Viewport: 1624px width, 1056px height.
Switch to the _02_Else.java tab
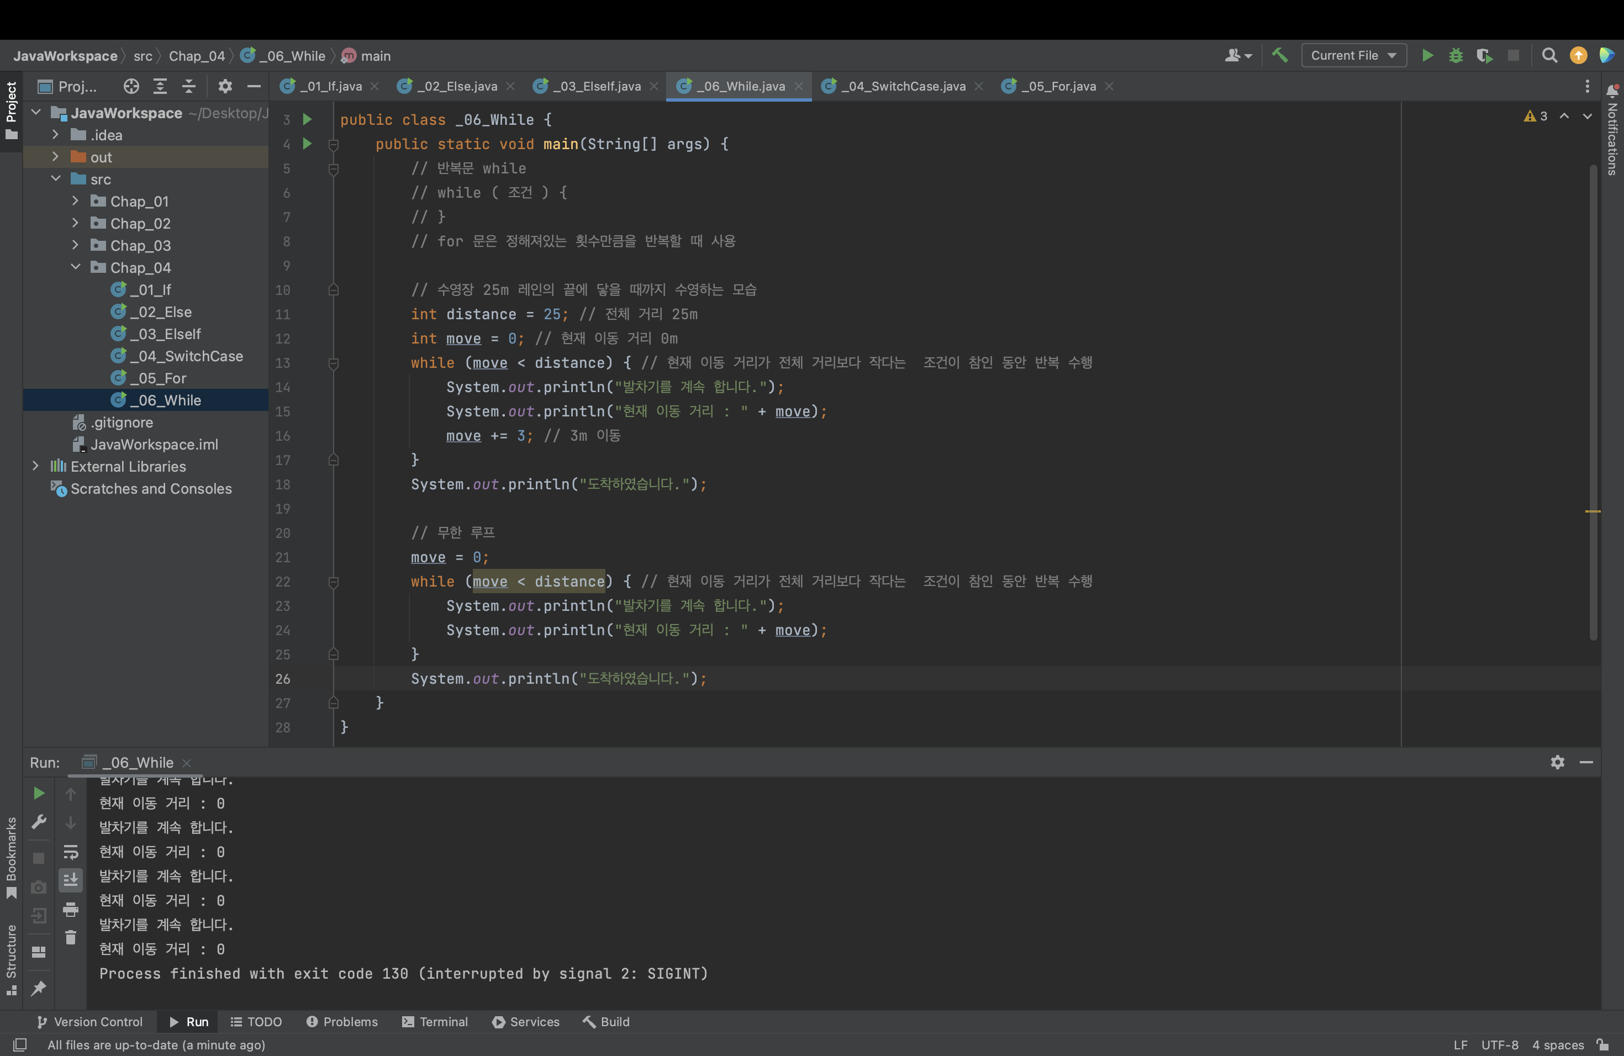pos(457,86)
